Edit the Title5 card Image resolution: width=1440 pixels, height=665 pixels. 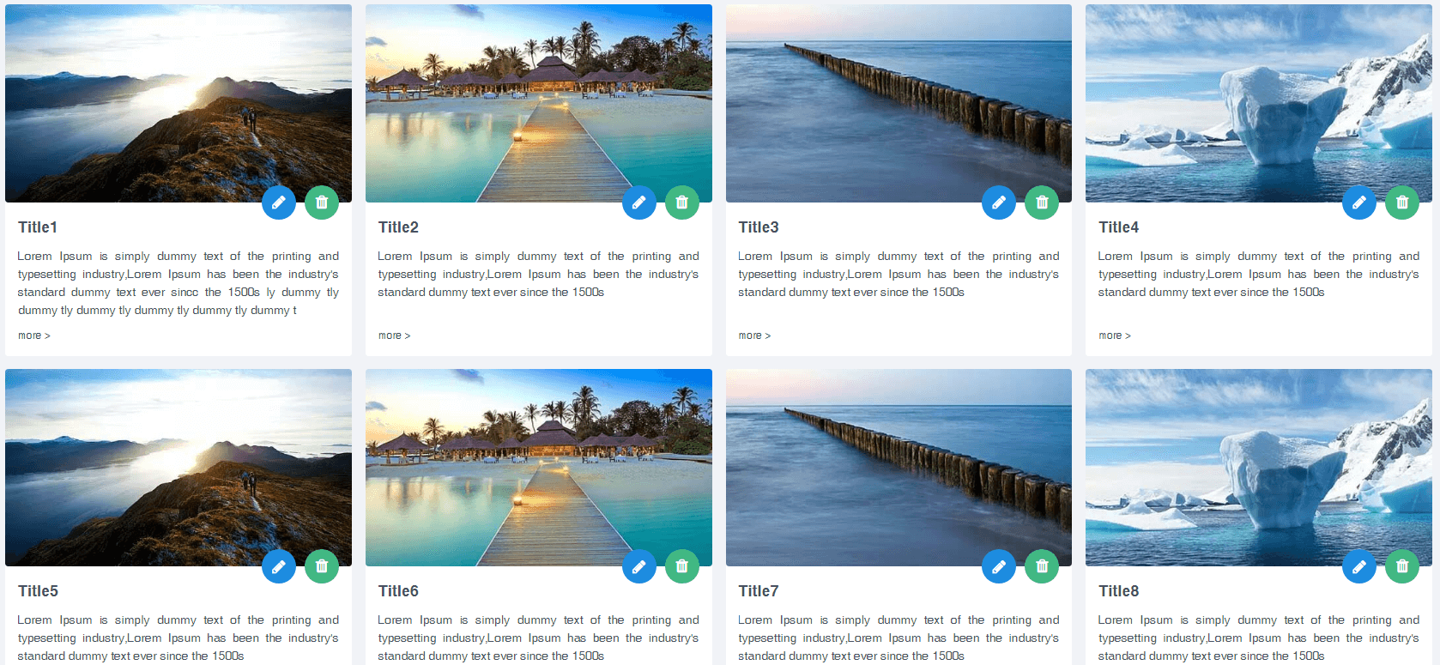click(x=279, y=566)
